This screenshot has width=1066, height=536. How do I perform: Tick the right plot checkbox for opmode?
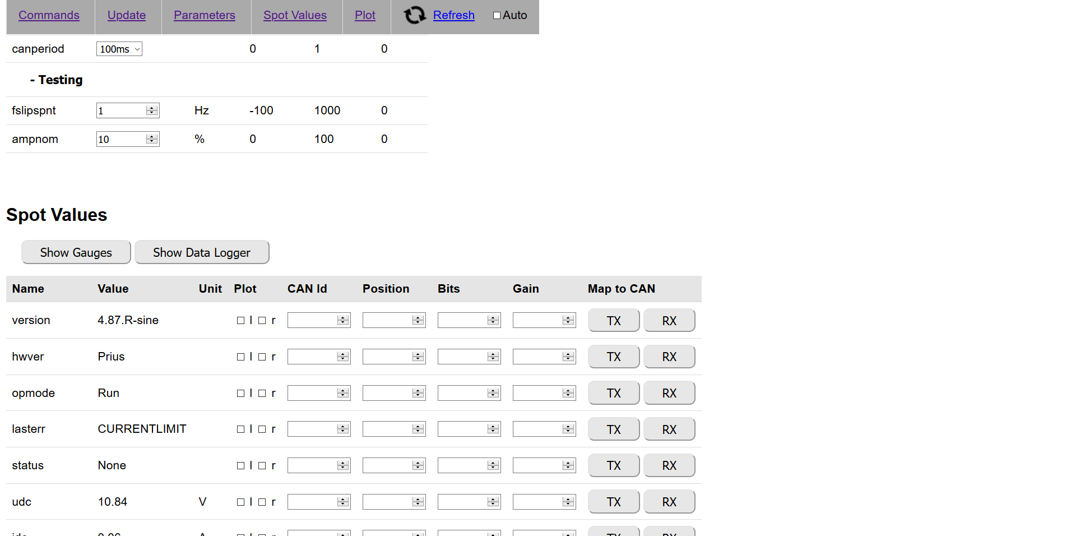(x=262, y=394)
